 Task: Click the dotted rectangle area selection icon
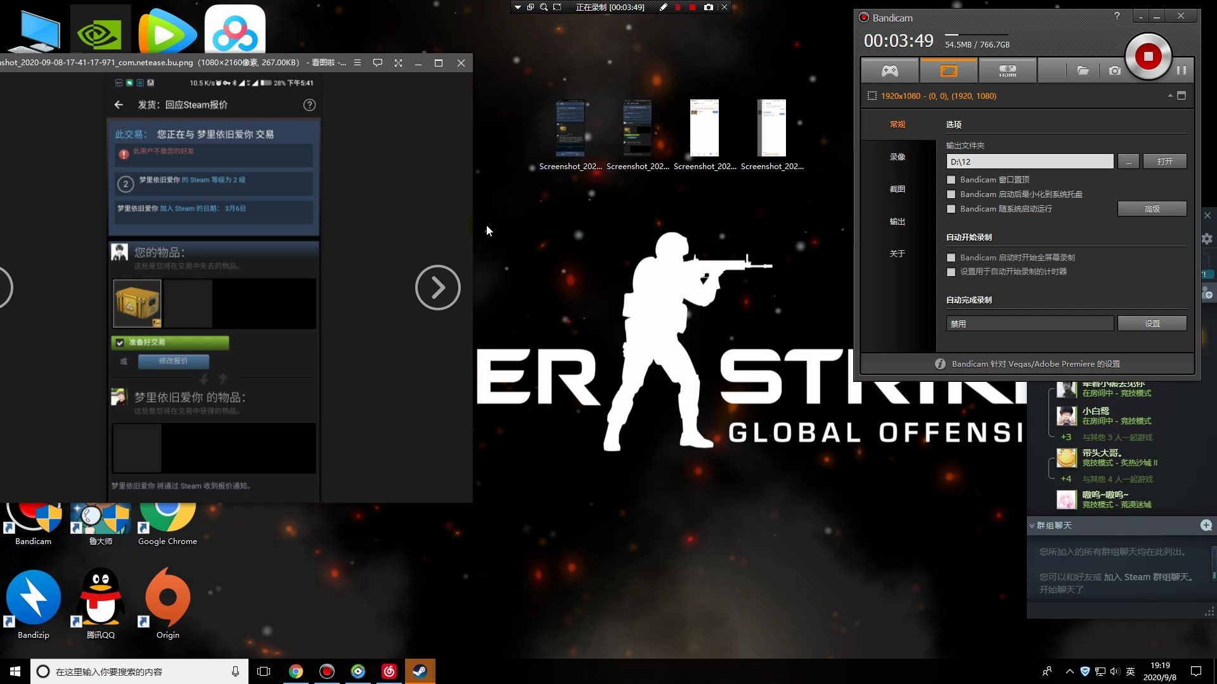tap(872, 96)
